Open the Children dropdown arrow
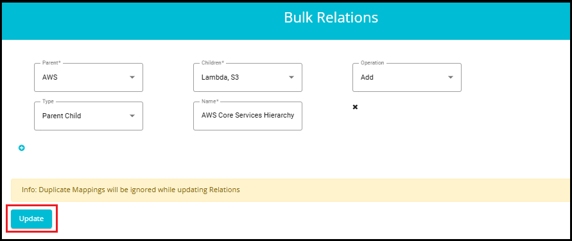572x241 pixels. click(291, 77)
